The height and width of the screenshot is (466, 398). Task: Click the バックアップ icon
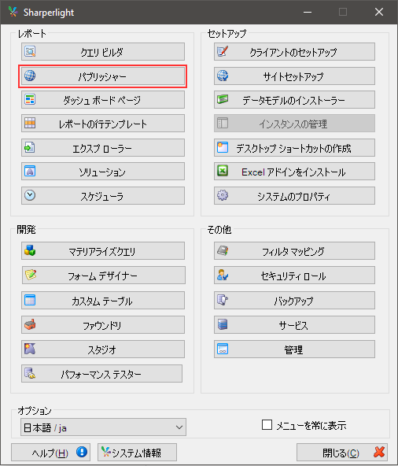pos(223,300)
